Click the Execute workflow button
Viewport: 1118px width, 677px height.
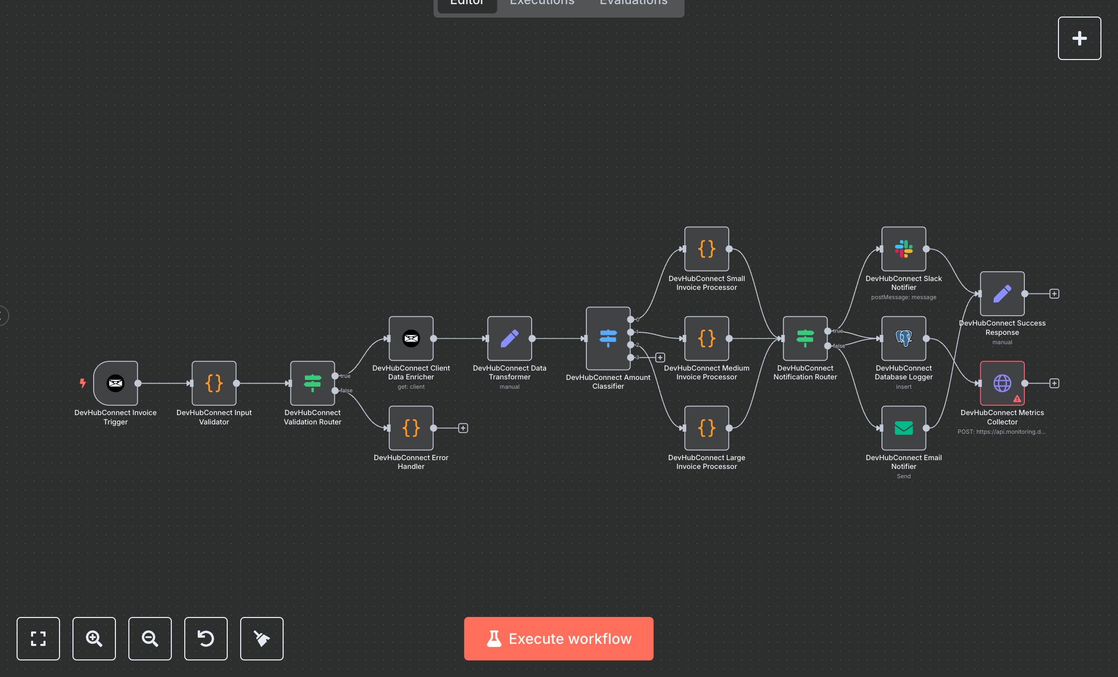click(x=558, y=638)
